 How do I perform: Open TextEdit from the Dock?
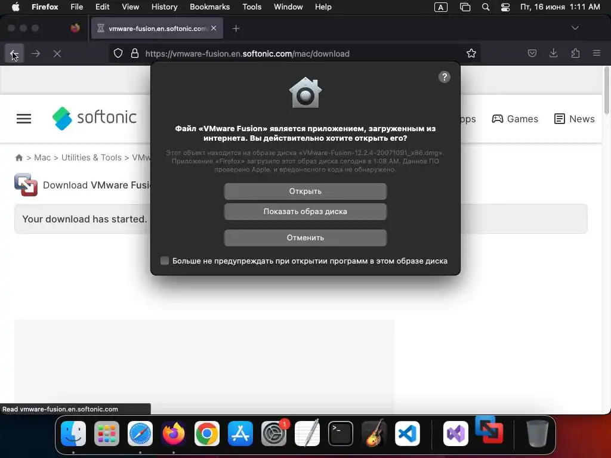click(307, 434)
